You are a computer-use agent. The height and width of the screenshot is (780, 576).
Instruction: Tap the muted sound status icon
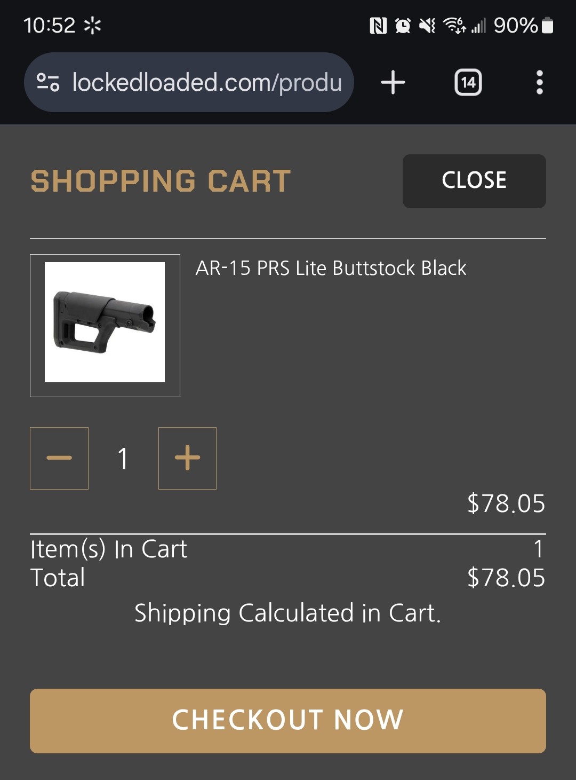[427, 26]
